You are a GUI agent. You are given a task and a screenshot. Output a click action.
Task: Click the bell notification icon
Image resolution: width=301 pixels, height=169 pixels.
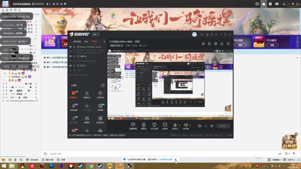pos(222,44)
